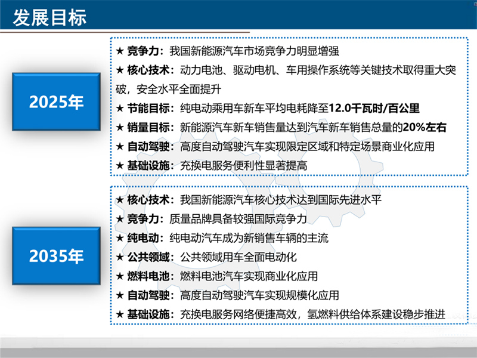
Task: Select the blue 2025年 box
Action: point(56,101)
